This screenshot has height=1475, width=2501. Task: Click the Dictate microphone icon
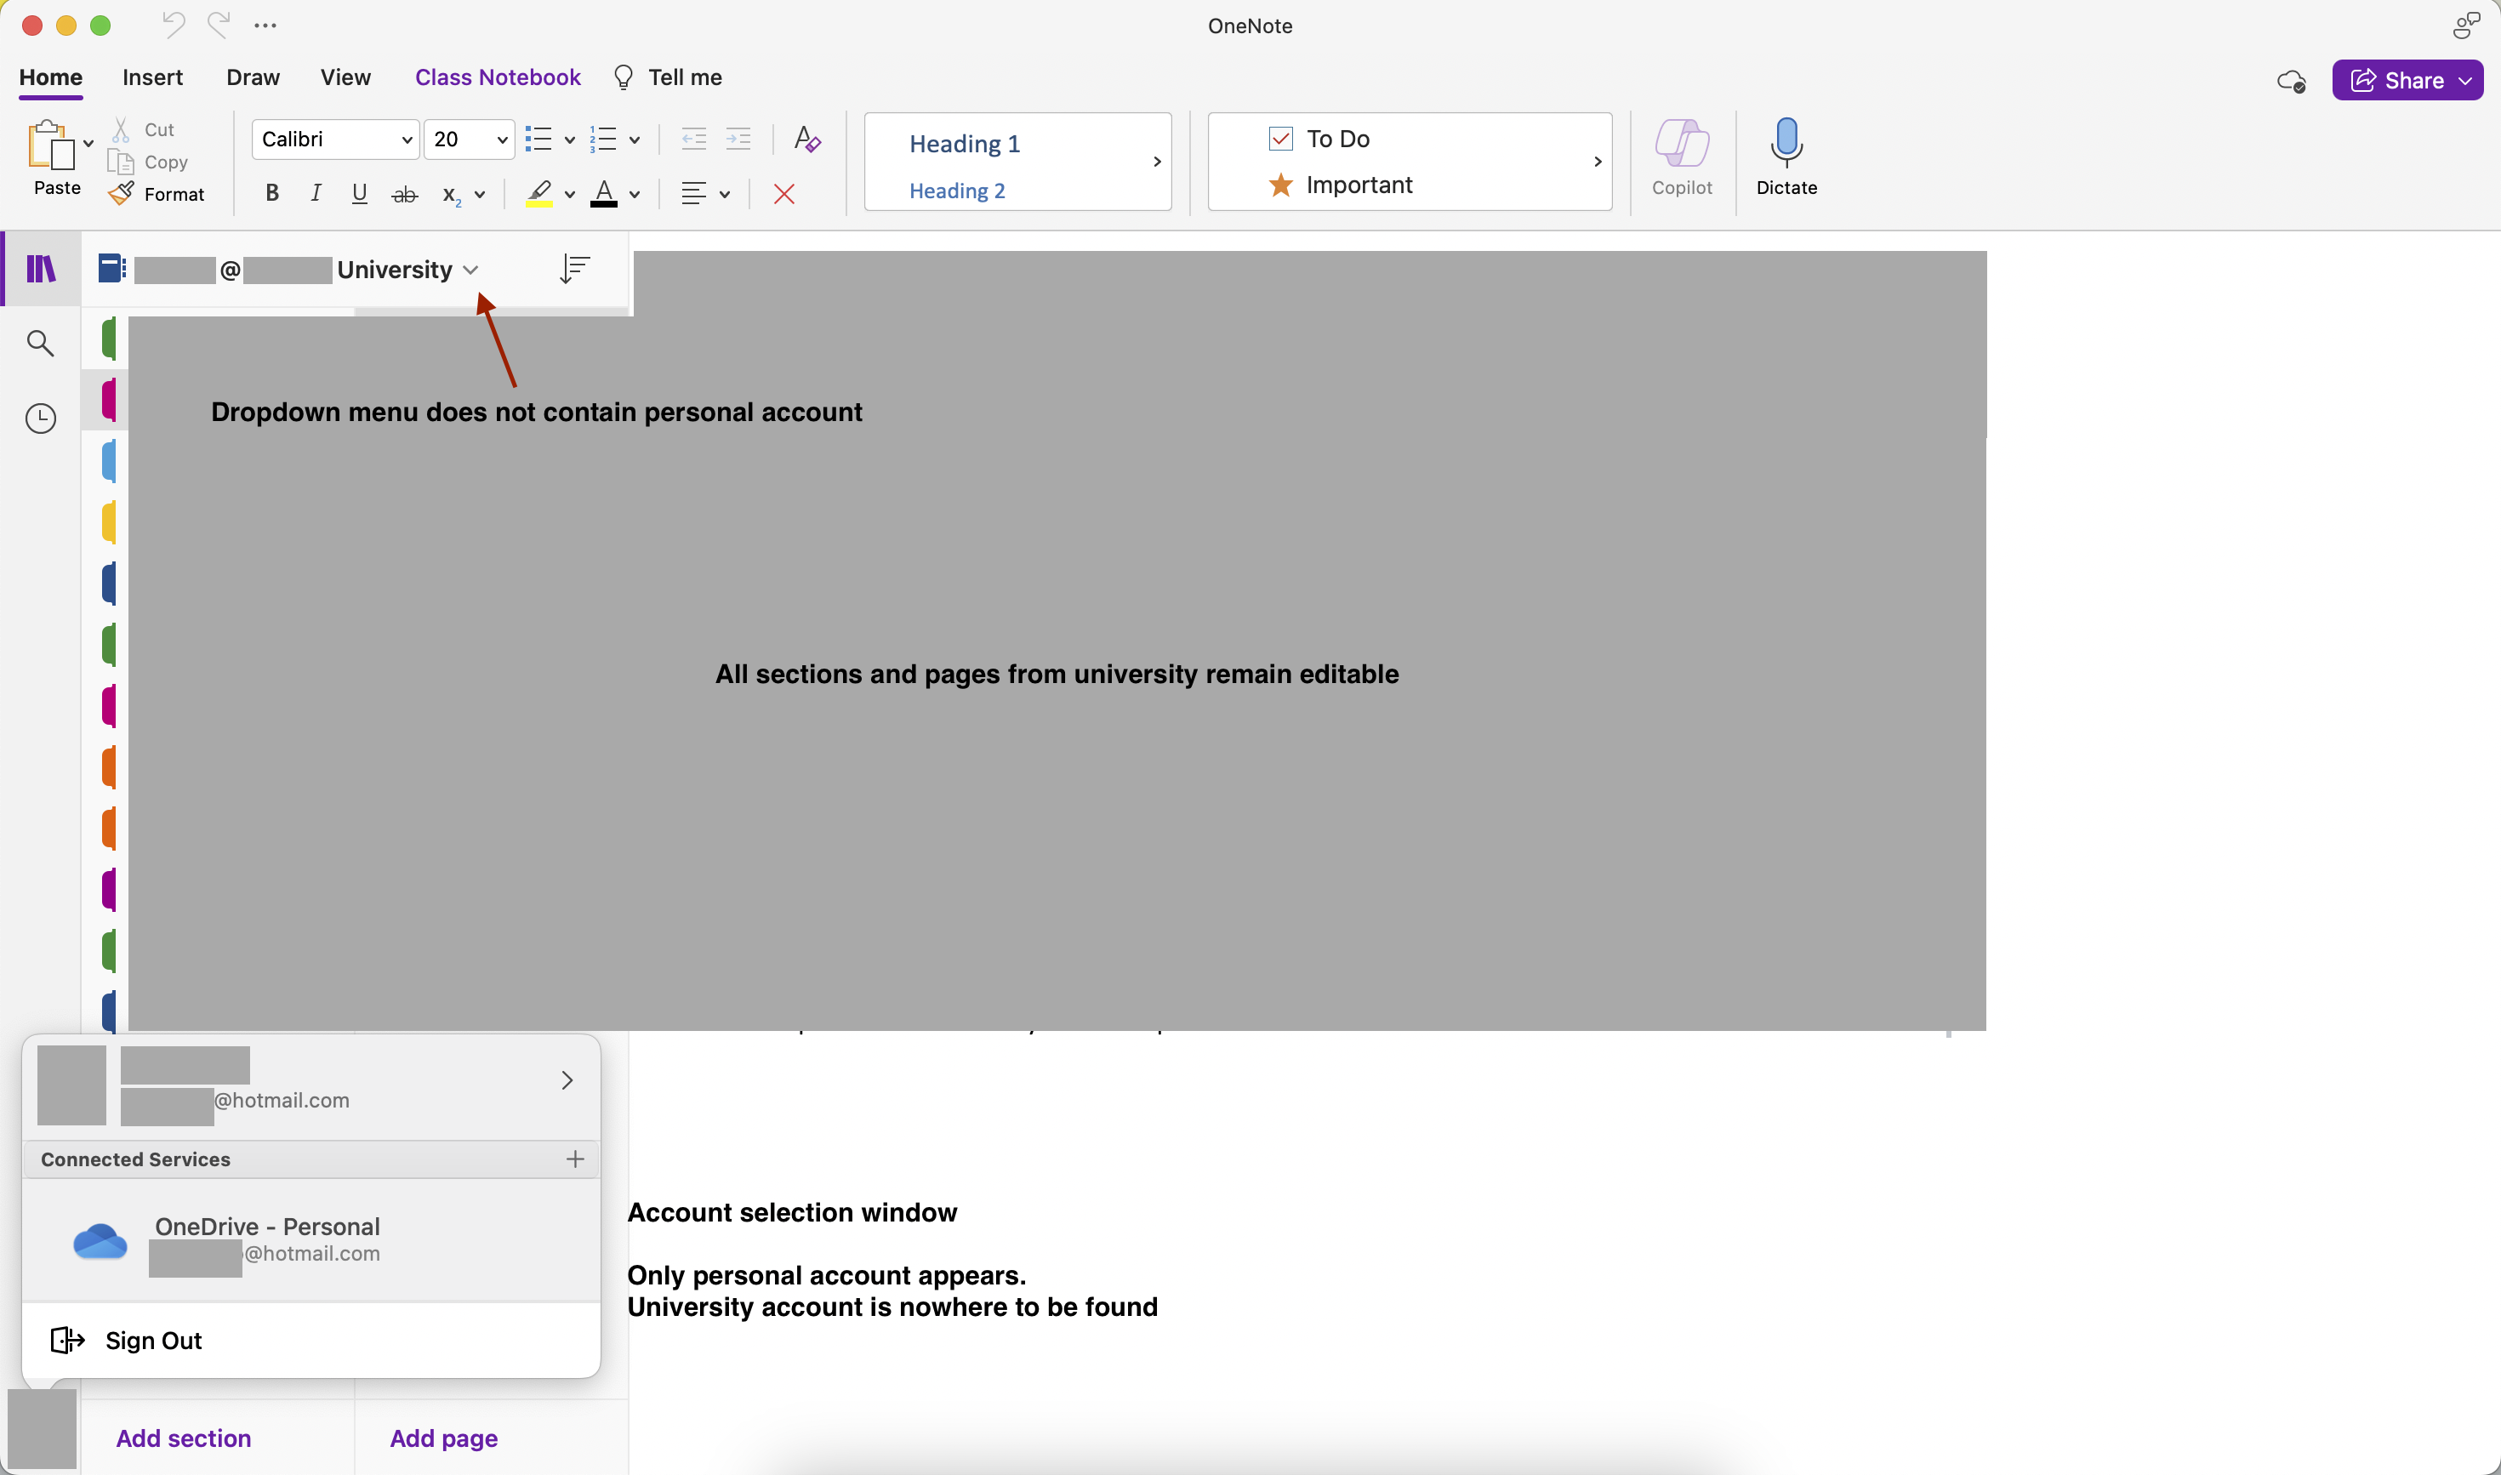click(1786, 142)
